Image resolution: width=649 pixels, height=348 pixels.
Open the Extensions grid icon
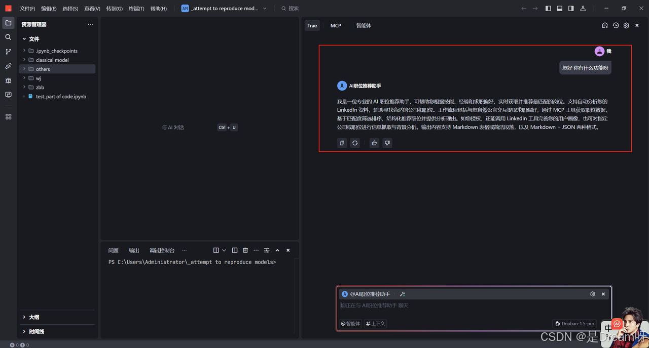(8, 116)
